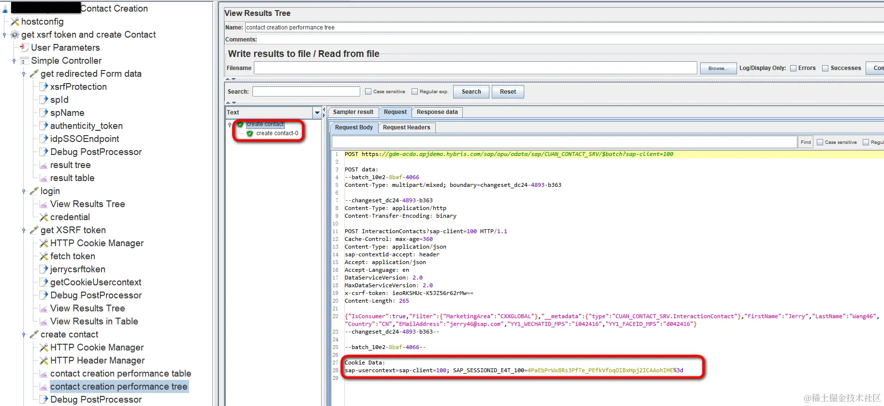
Task: Click the idpSSOEndpoint extractor icon
Action: (44, 139)
